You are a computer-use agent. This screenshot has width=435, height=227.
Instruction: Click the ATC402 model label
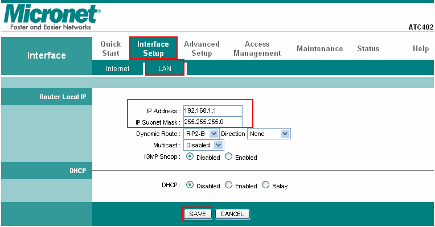[x=421, y=27]
